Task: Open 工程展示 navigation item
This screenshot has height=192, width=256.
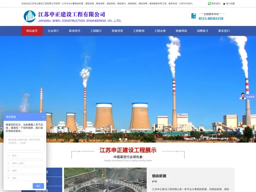Action: pyautogui.click(x=96, y=31)
